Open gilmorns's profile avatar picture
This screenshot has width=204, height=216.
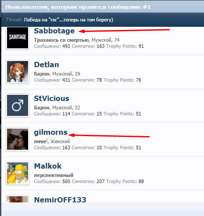point(18,139)
